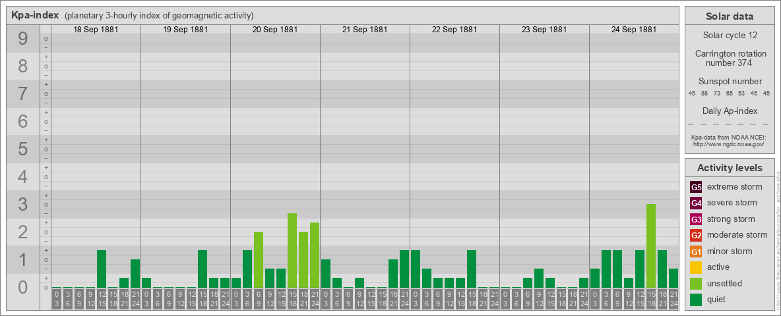Click the unsettled bar on 20 Sep 6-9

259,260
